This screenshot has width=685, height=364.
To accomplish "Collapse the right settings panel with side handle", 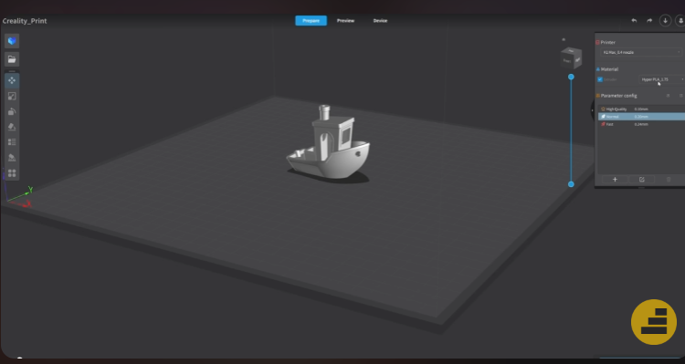I will tap(593, 110).
